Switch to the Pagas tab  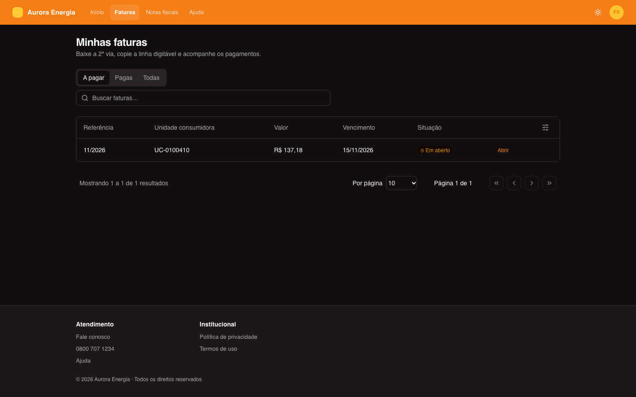point(124,78)
